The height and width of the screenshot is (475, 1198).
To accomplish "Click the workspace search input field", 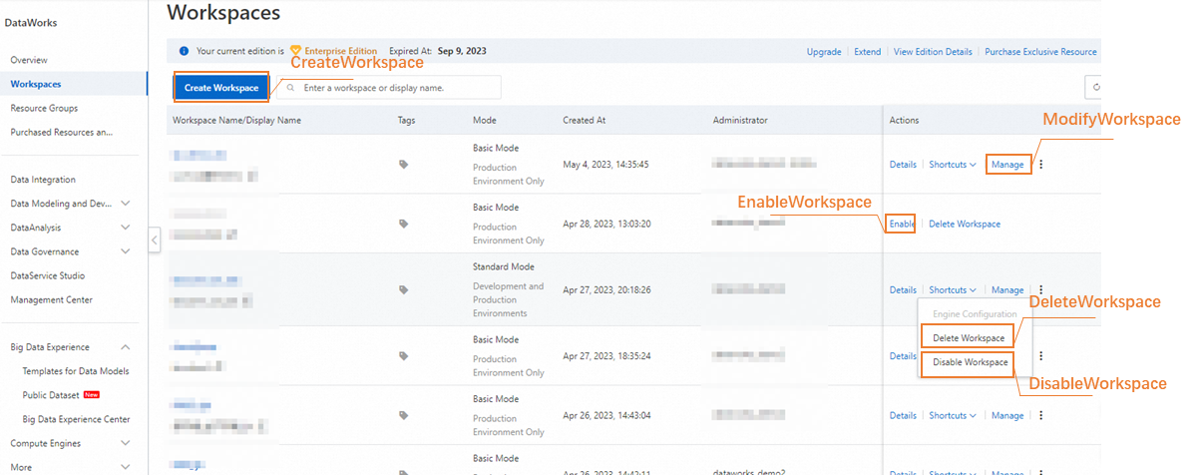I will click(x=388, y=88).
